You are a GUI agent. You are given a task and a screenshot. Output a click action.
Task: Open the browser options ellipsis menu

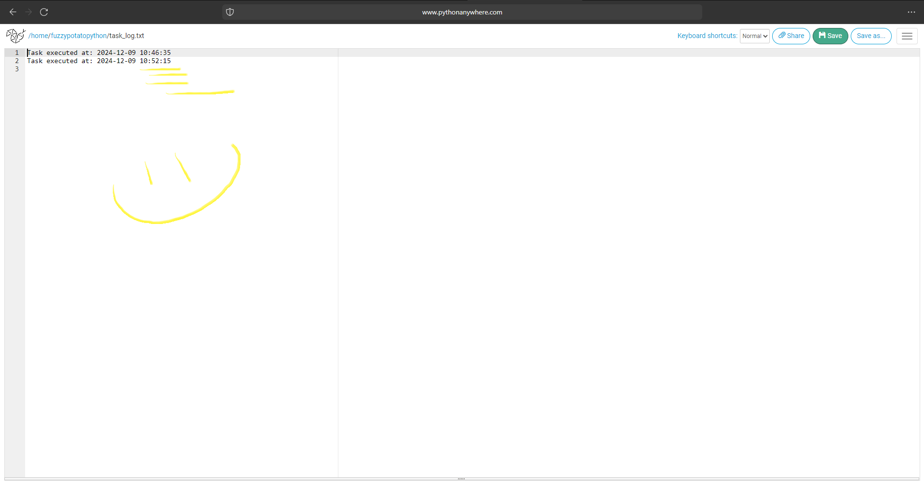coord(912,12)
